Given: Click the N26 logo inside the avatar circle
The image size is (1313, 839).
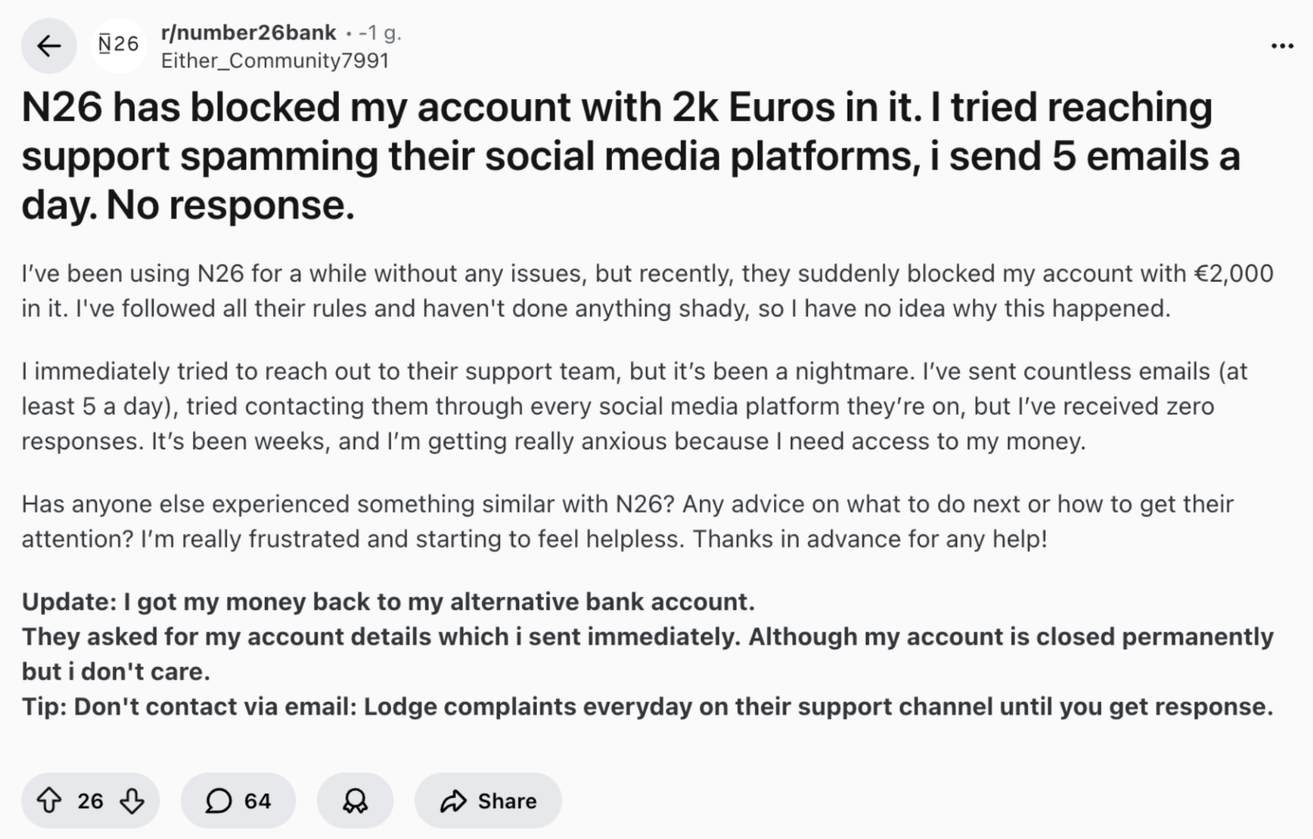Looking at the screenshot, I should (x=119, y=45).
